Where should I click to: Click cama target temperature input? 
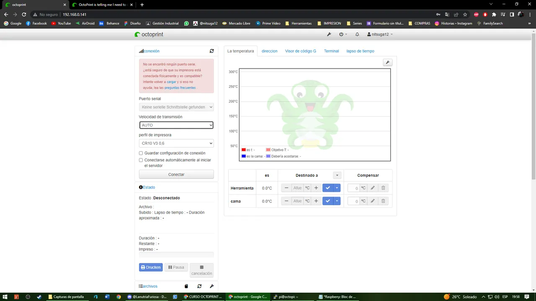[297, 201]
